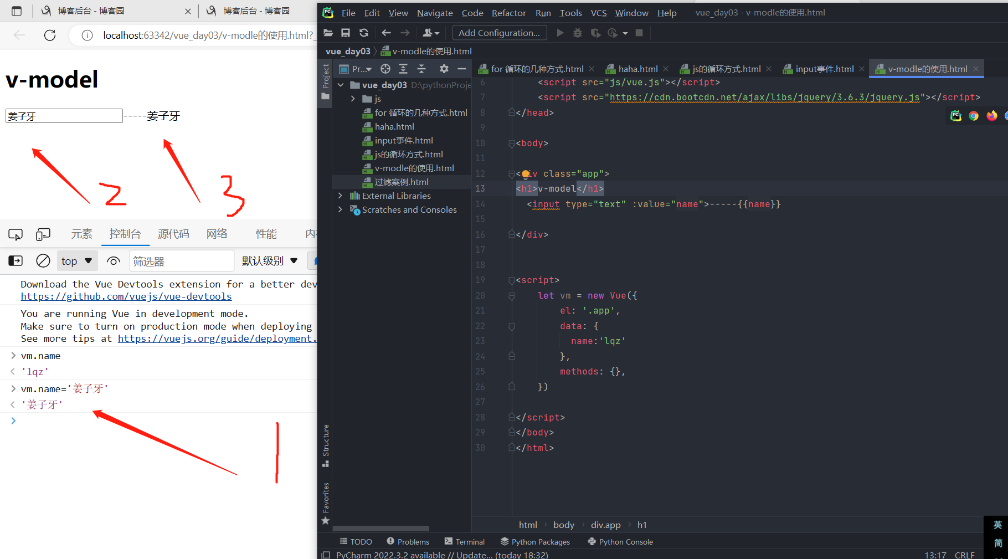The image size is (1008, 559).
Task: Open page in Chrome from editor icon
Action: click(x=974, y=116)
